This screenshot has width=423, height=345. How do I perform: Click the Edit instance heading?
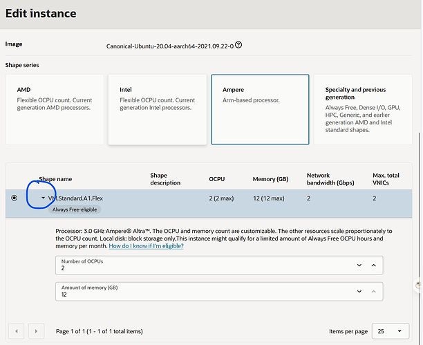click(41, 13)
